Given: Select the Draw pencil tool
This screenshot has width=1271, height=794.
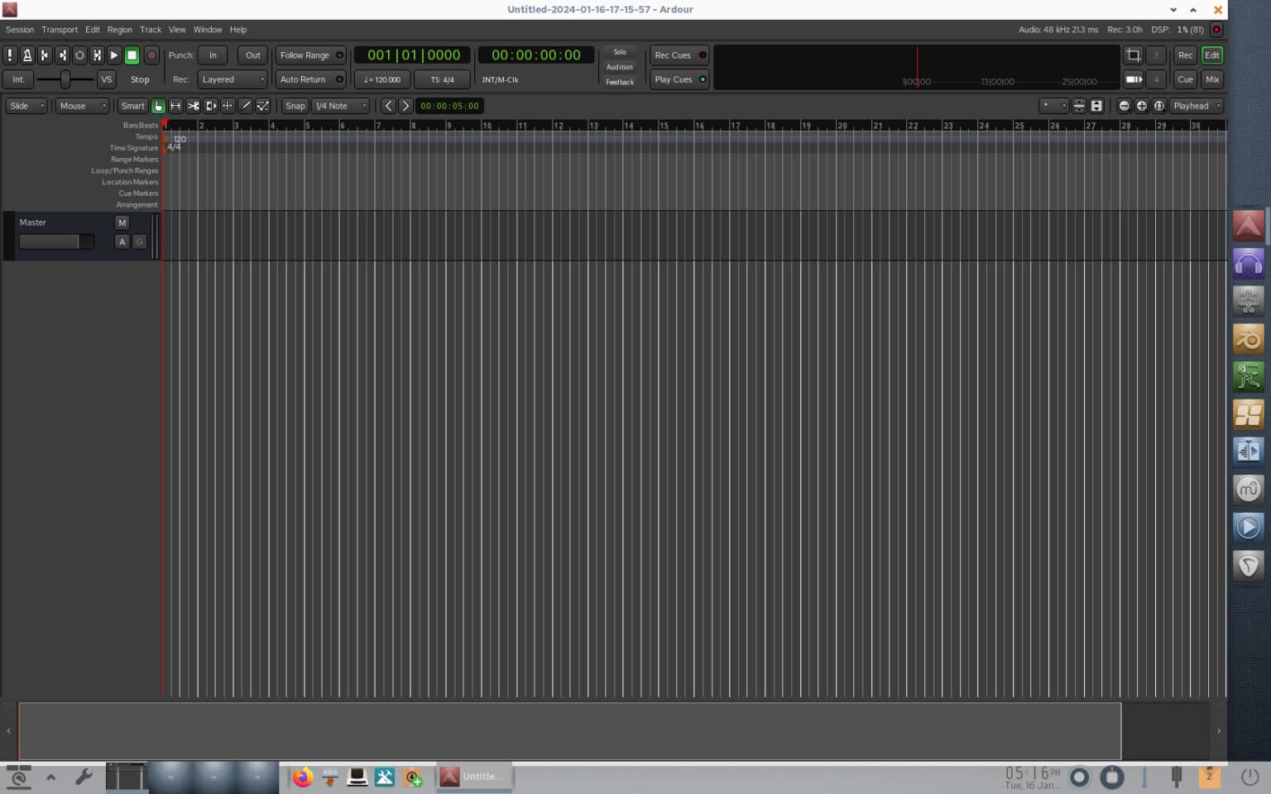Looking at the screenshot, I should click(246, 106).
